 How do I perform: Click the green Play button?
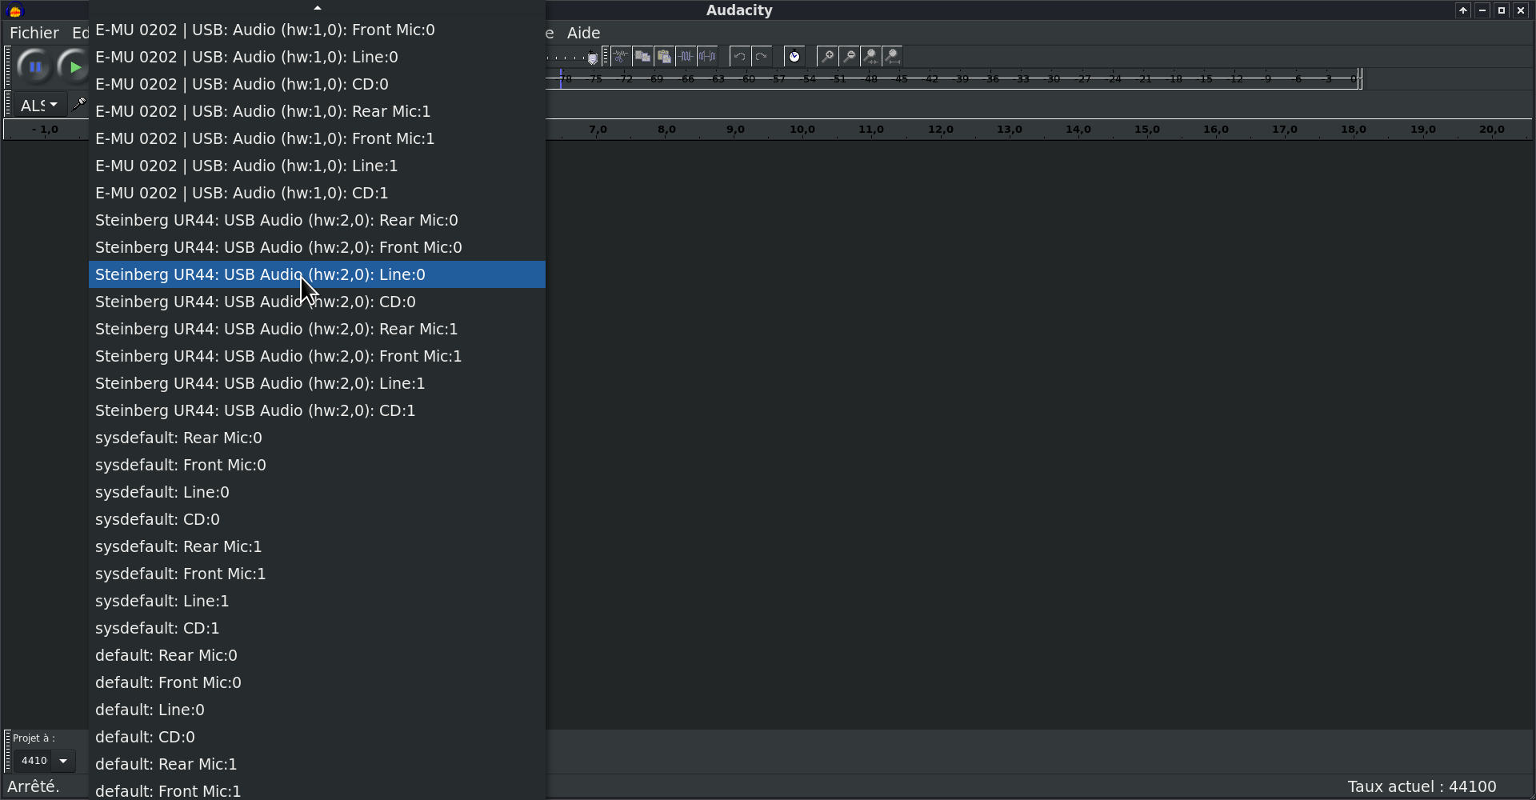coord(74,67)
